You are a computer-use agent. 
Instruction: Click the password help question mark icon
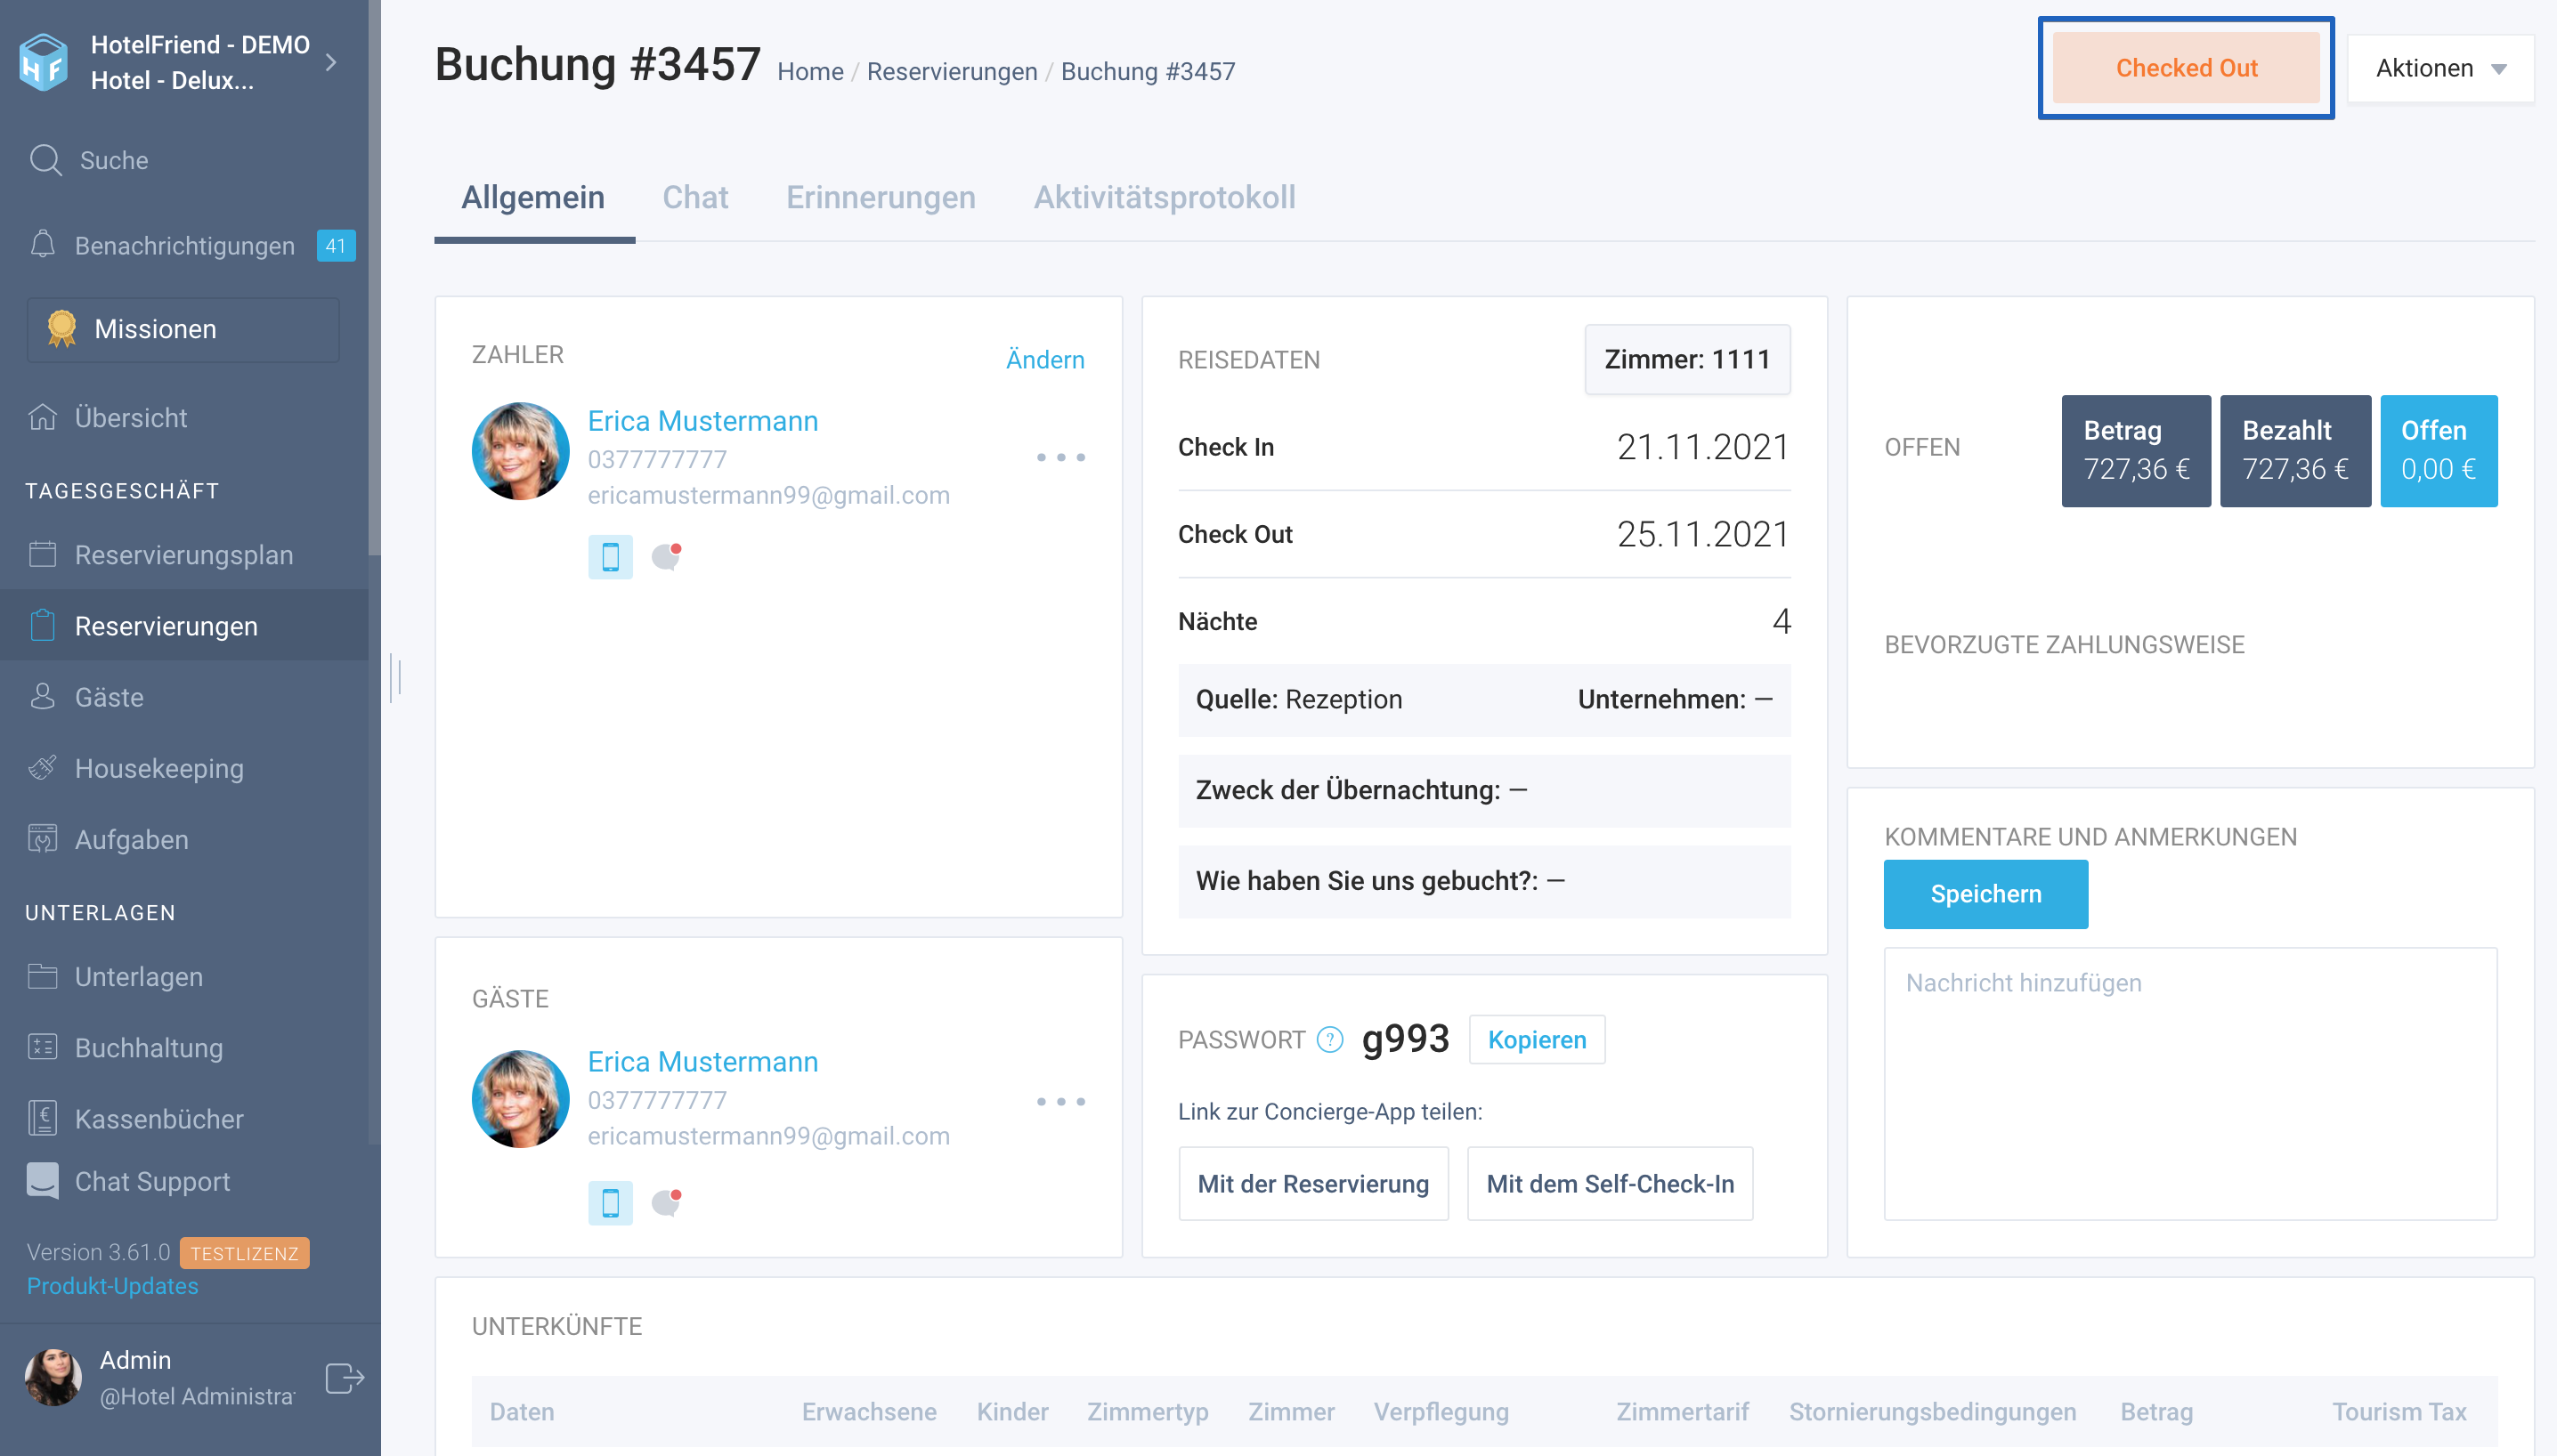[x=1329, y=1040]
